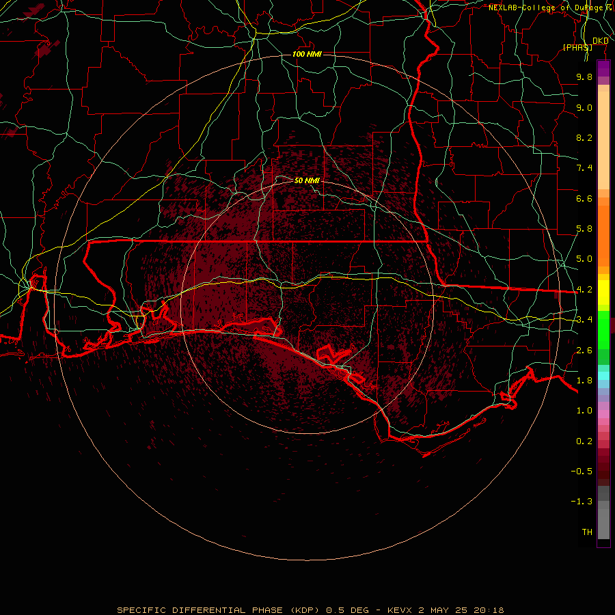
Task: Click the 6.6 scale value label
Action: click(x=584, y=198)
